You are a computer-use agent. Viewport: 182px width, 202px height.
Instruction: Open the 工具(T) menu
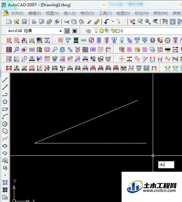pos(105,13)
